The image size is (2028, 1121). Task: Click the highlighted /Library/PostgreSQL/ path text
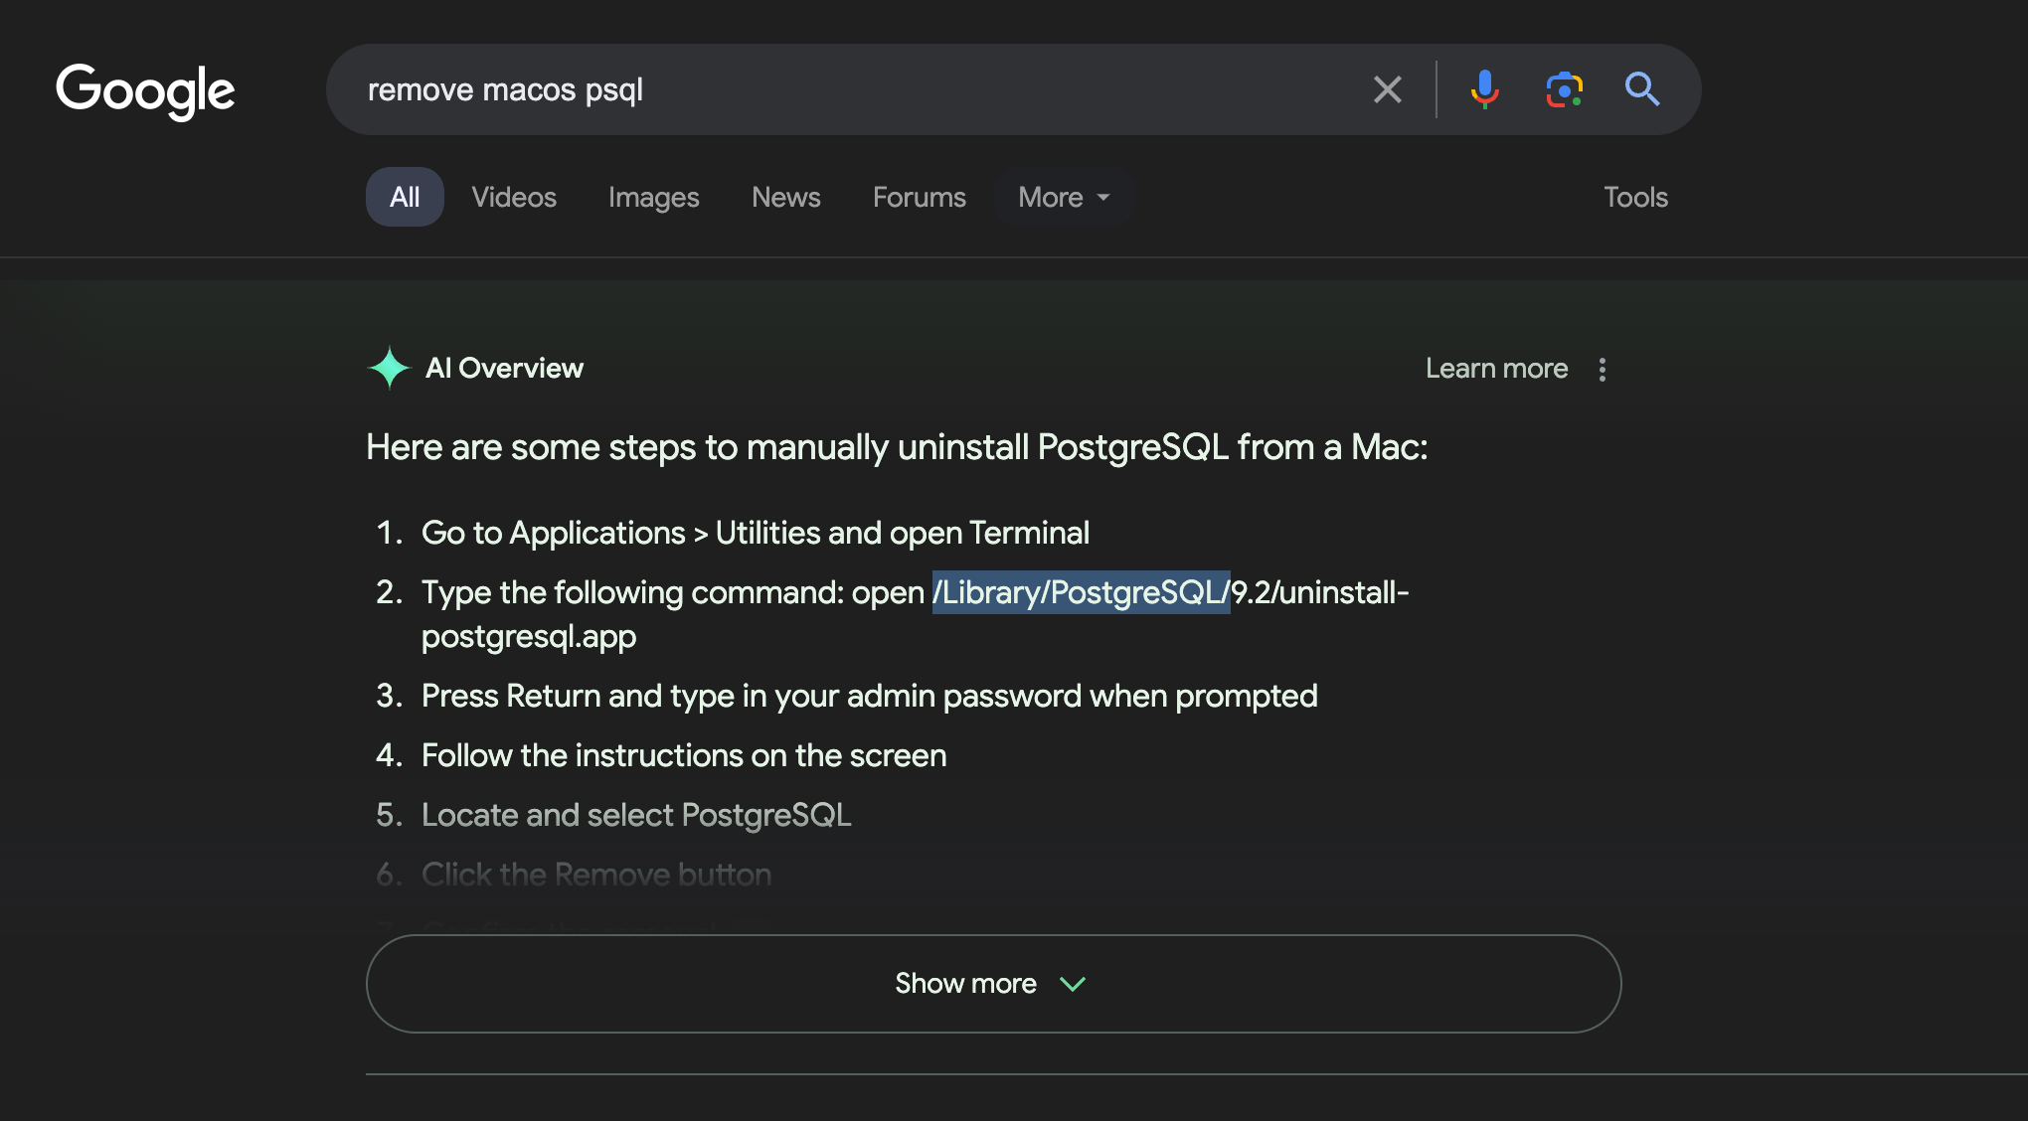(x=1081, y=592)
